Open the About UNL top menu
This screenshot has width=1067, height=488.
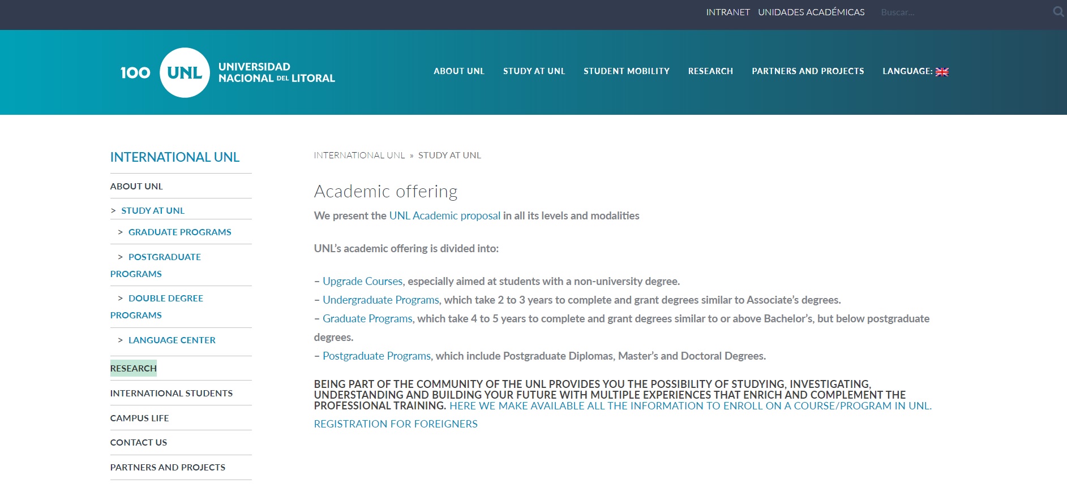click(458, 71)
